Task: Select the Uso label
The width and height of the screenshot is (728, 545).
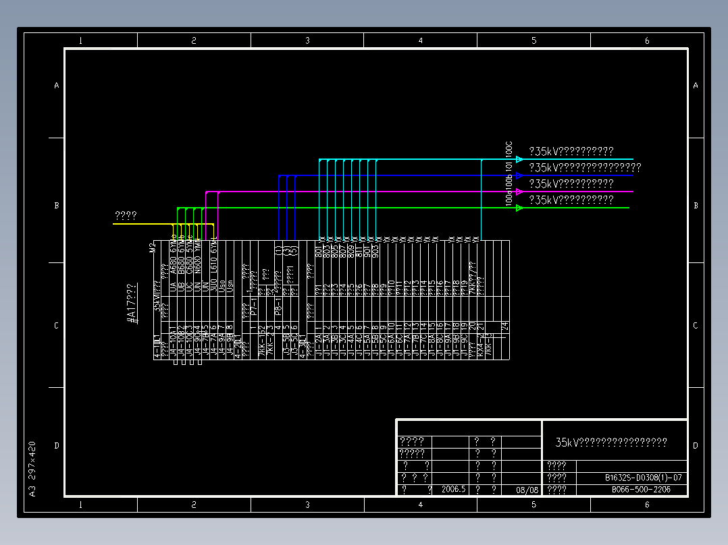Action: [x=222, y=286]
